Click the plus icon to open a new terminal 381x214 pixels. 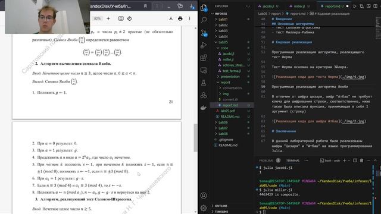click(x=344, y=160)
